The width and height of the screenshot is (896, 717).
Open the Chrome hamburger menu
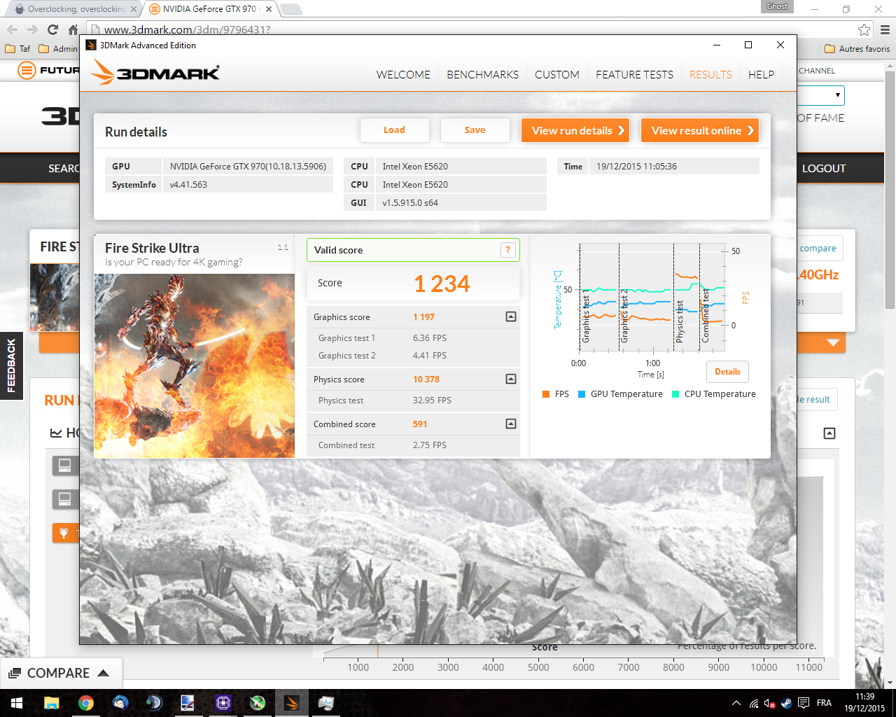[x=885, y=29]
